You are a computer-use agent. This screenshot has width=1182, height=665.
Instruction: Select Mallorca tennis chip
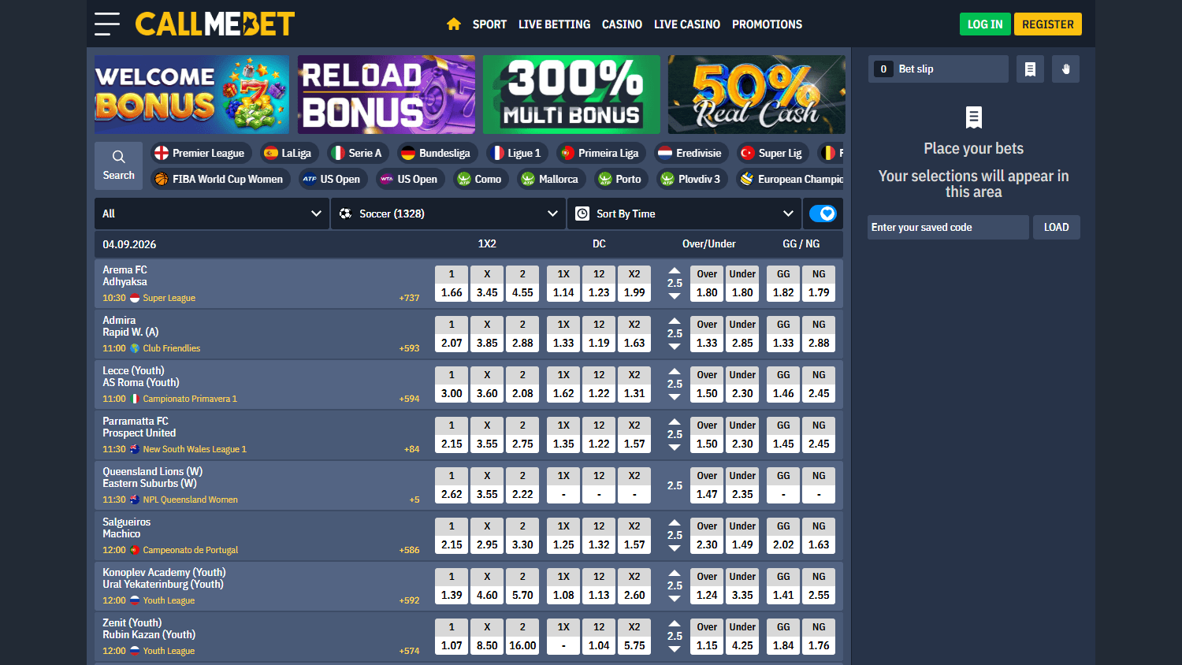pos(550,179)
